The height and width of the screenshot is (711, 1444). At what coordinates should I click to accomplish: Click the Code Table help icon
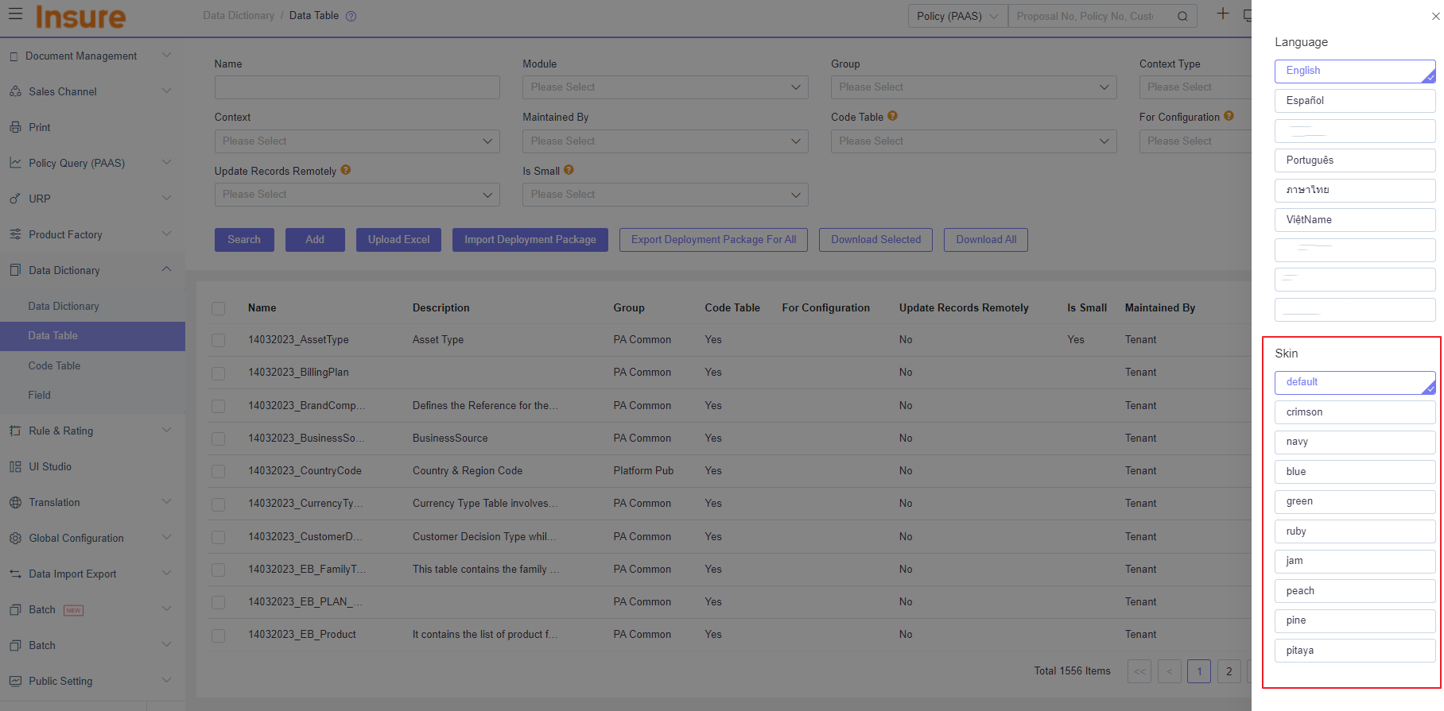pyautogui.click(x=892, y=116)
